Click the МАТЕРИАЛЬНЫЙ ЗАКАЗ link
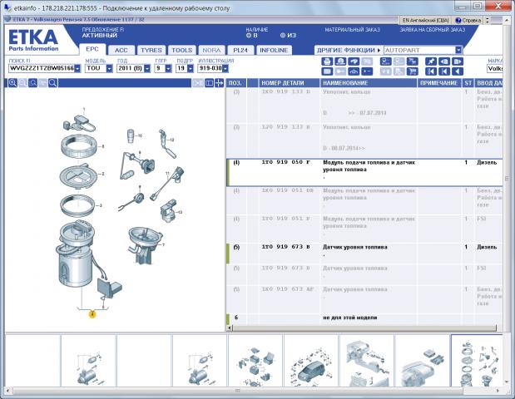Screen dimensions: 515x399 click(352, 30)
